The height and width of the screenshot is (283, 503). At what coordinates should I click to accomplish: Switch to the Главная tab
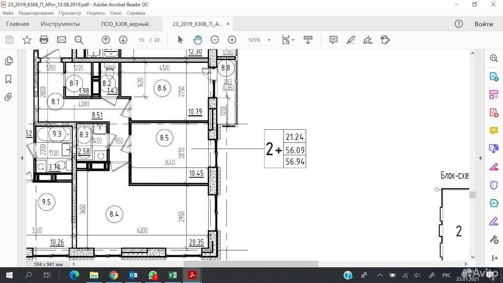coord(18,24)
